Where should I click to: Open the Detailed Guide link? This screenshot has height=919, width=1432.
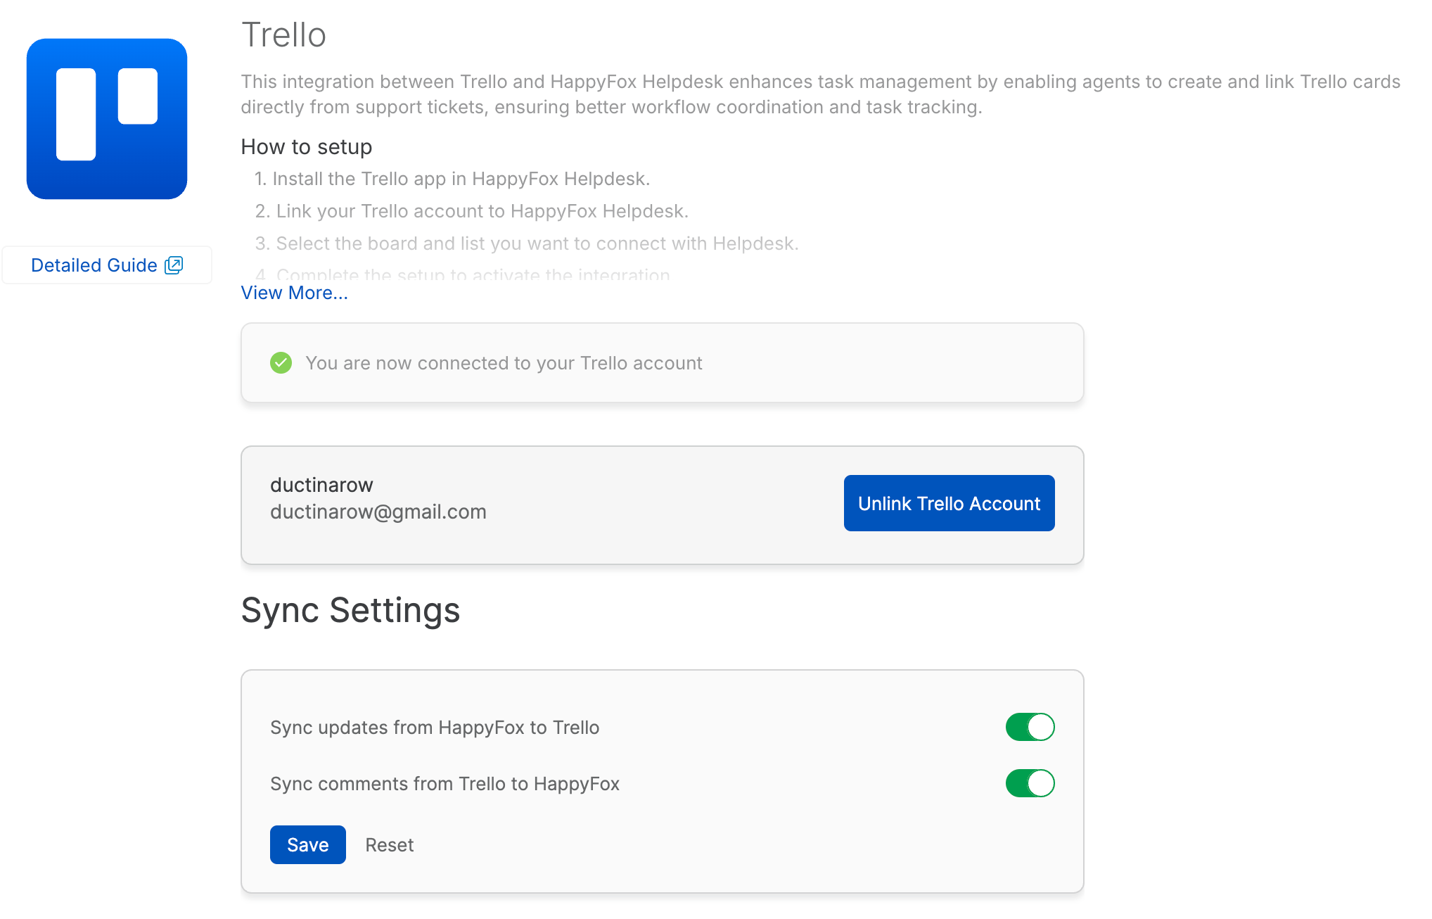click(107, 265)
